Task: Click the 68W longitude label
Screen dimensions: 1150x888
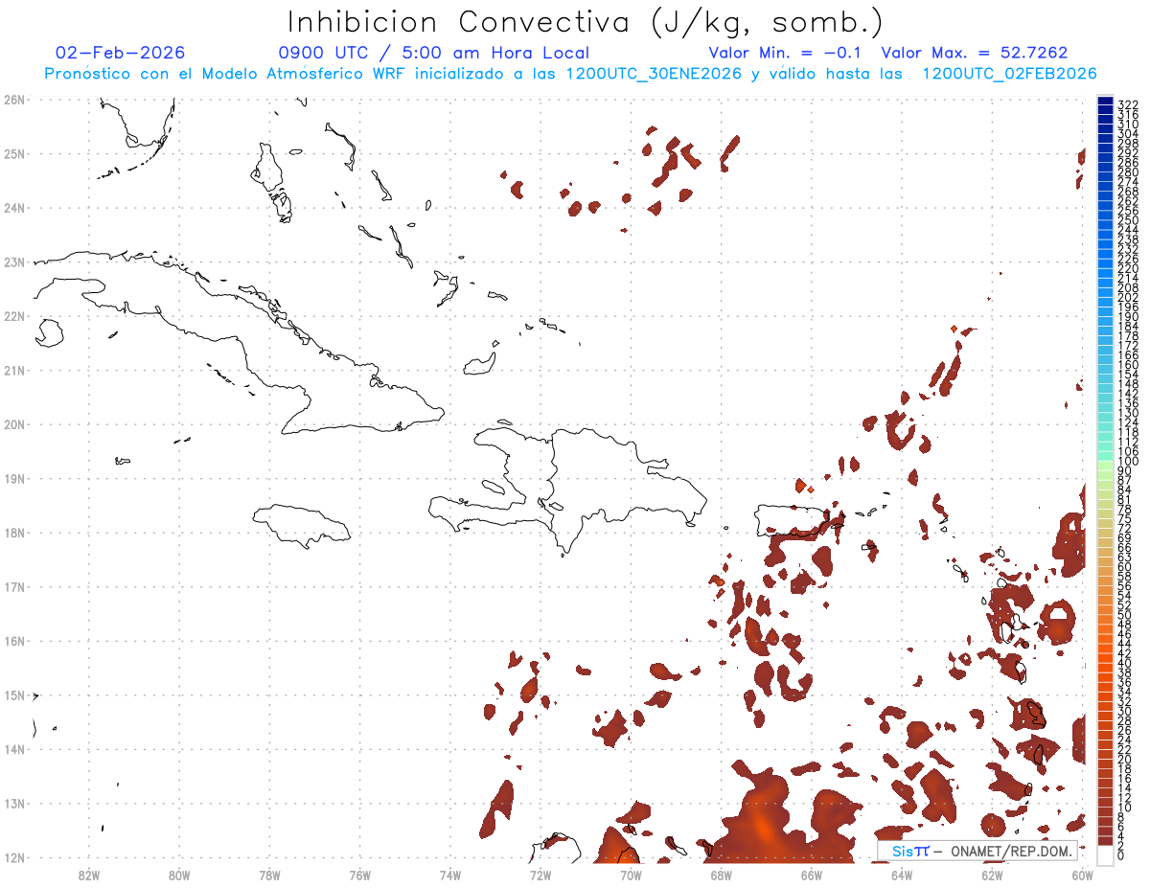Action: (721, 875)
